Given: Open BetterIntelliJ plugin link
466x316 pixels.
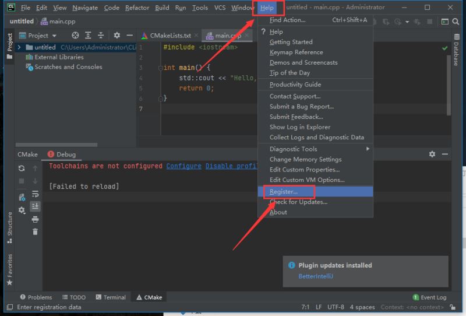Looking at the screenshot, I should click(x=316, y=276).
